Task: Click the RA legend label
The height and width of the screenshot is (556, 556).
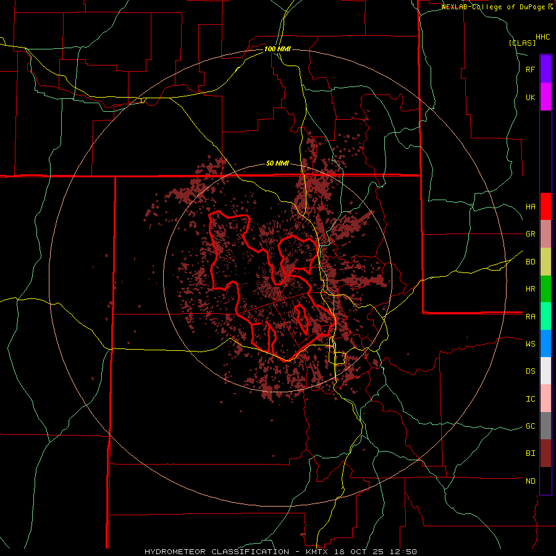Action: point(530,317)
